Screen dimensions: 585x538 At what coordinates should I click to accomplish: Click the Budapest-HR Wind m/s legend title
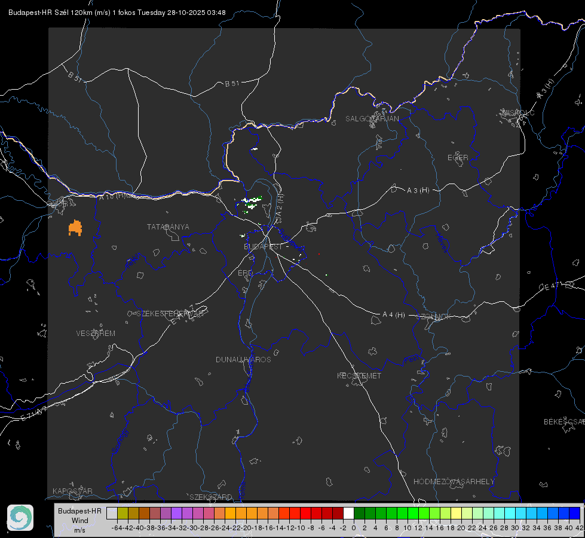79,520
